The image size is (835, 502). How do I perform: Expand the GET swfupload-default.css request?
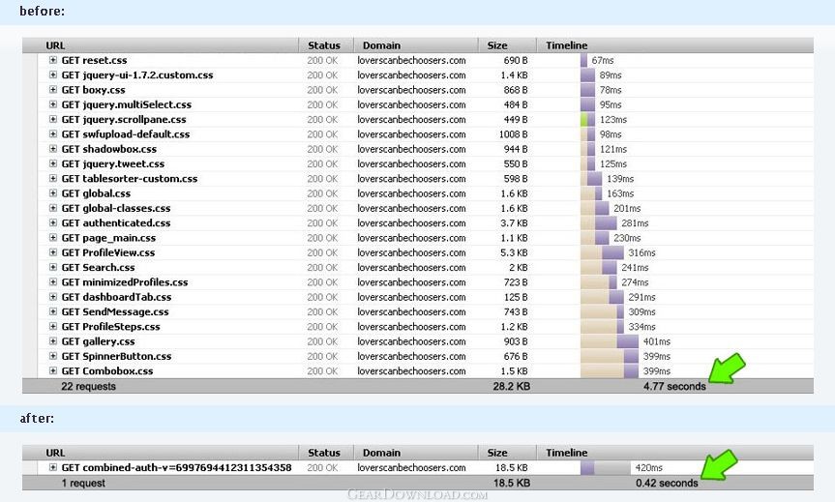pos(52,134)
